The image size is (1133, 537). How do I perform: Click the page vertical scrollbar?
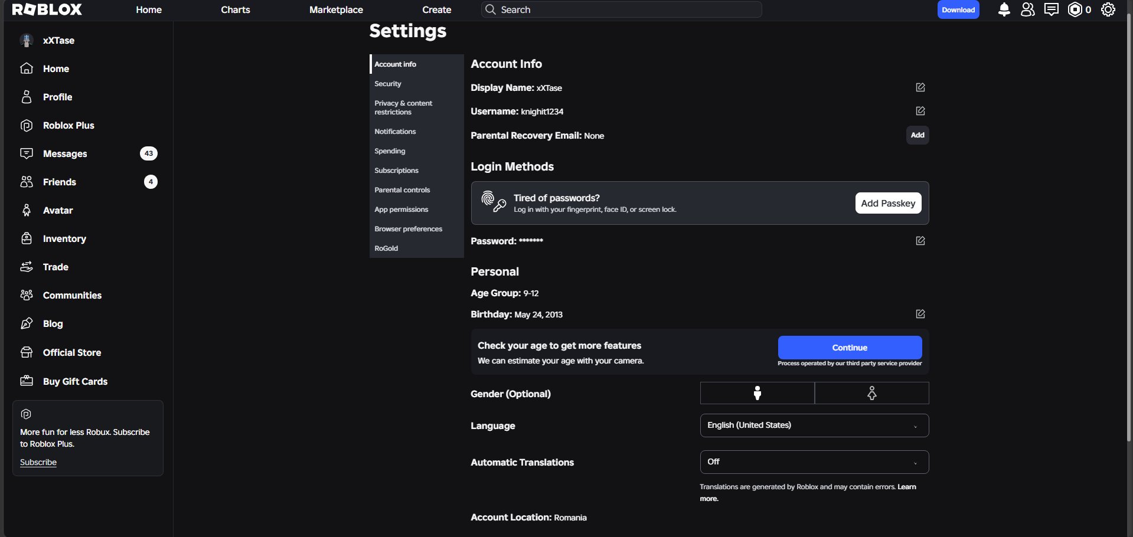[1129, 227]
